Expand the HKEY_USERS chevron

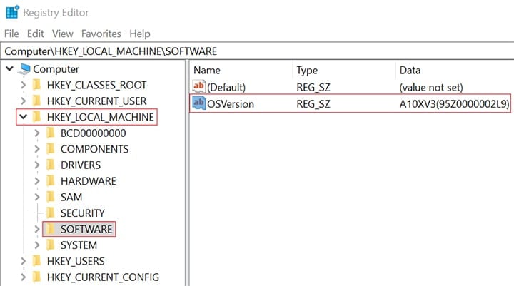(24, 261)
